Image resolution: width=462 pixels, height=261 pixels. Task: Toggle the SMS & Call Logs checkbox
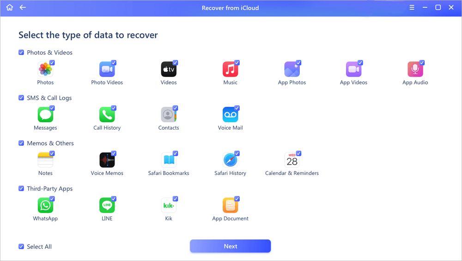click(21, 98)
